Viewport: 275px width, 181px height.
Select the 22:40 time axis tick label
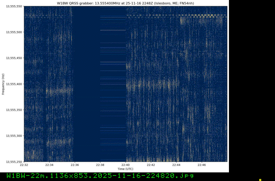(126, 165)
